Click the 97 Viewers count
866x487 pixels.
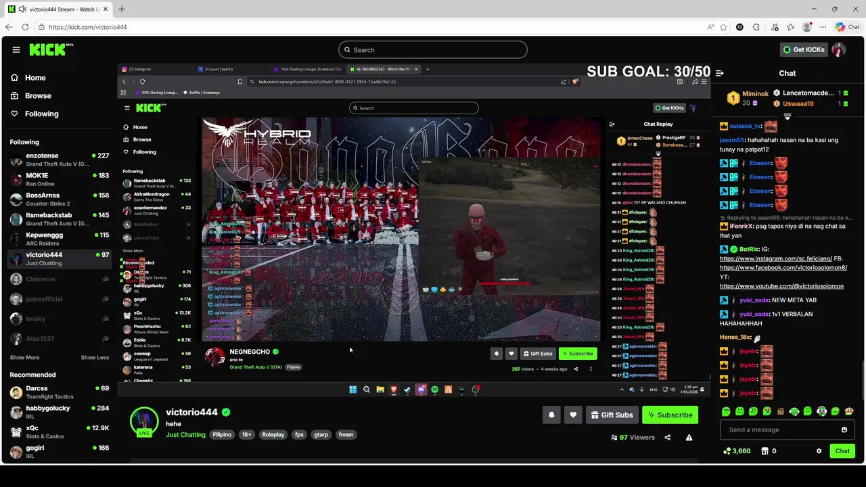(633, 438)
